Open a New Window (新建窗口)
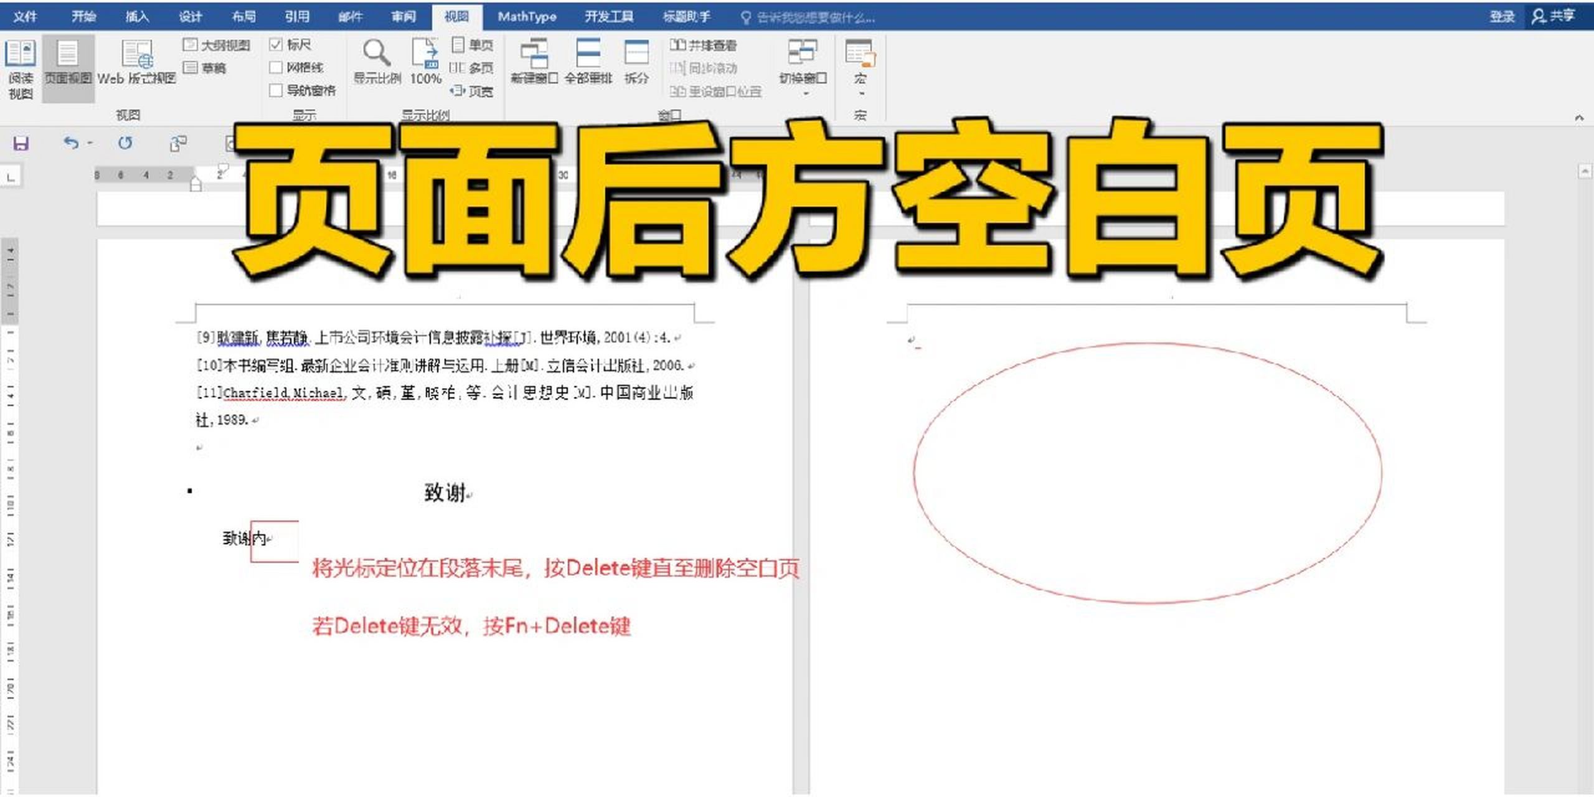 click(x=534, y=62)
